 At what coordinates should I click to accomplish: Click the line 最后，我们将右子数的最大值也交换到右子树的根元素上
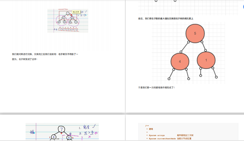[x=166, y=19]
